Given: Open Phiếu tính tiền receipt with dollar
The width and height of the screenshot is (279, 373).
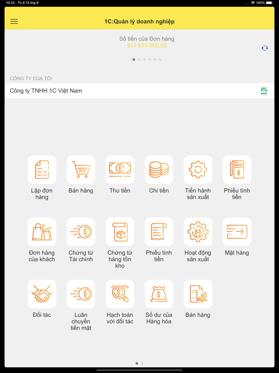Looking at the screenshot, I should tap(237, 169).
